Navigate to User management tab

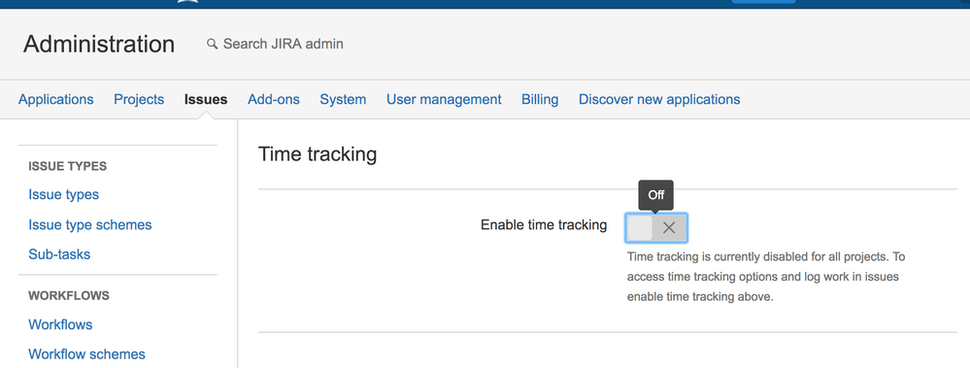point(444,99)
